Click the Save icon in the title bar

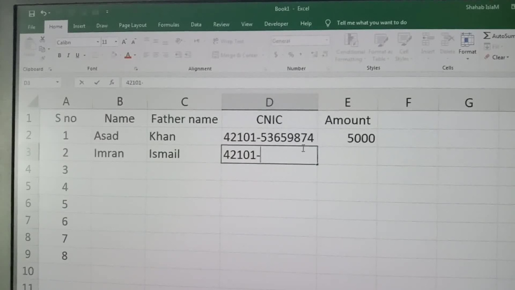pyautogui.click(x=31, y=13)
